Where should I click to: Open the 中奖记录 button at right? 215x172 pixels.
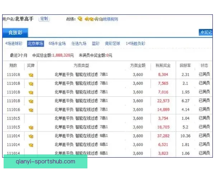tap(206, 32)
